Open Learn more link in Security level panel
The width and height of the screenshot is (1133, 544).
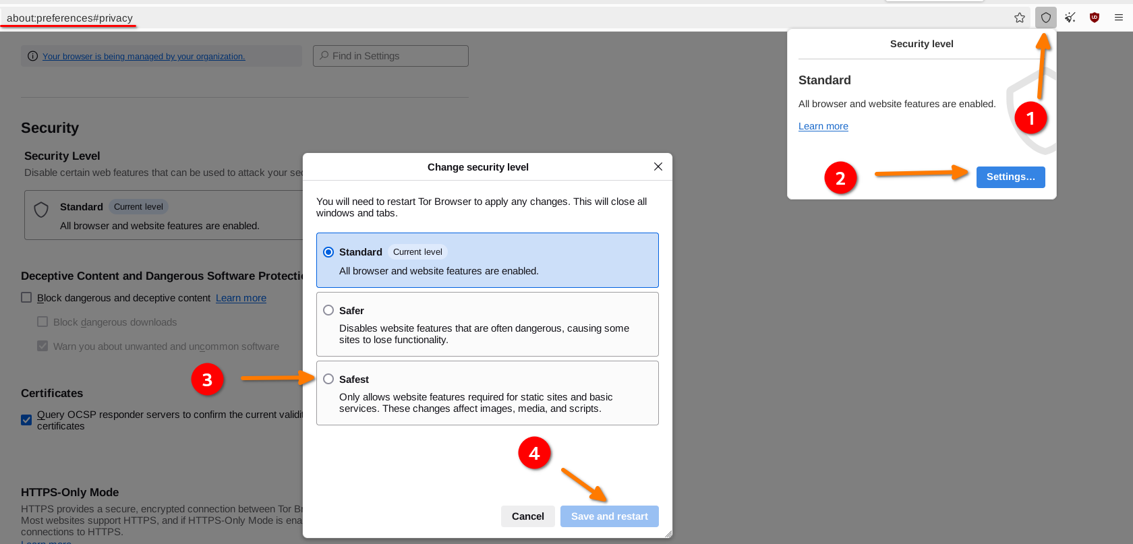pyautogui.click(x=823, y=126)
